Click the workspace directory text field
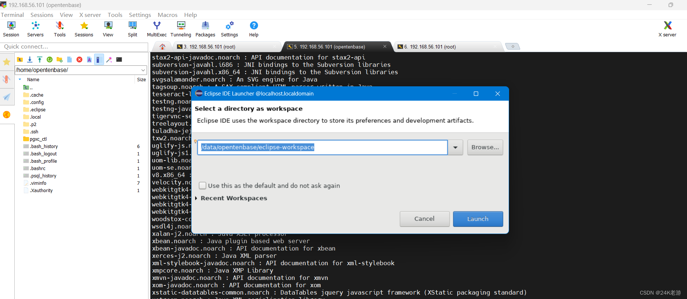Screen dimensions: 687x299 322,147
